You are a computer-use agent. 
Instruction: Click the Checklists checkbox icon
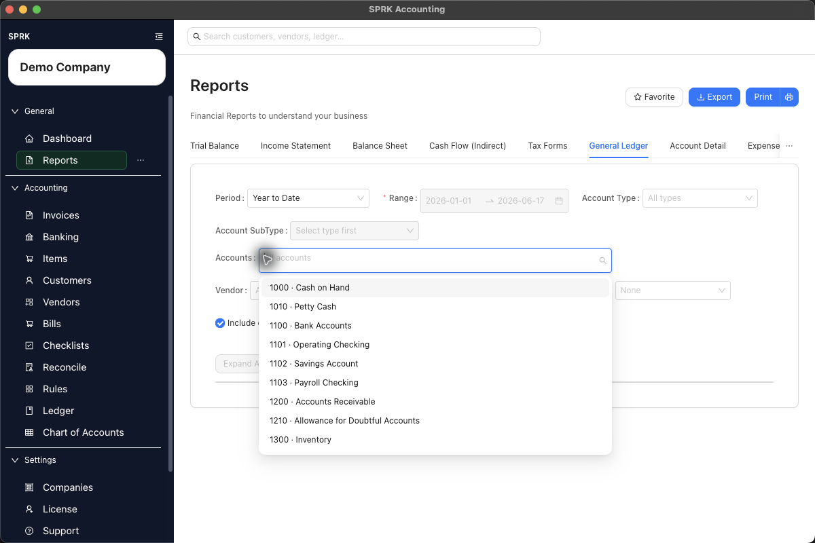[x=29, y=345]
